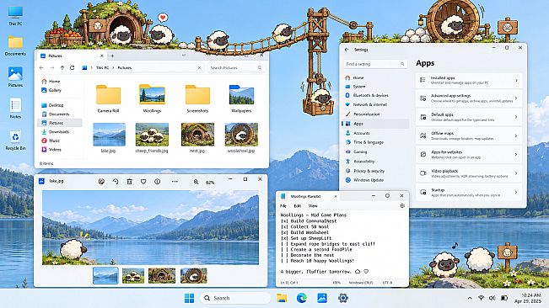Open Bluetooth & devices in Settings sidebar

point(370,95)
